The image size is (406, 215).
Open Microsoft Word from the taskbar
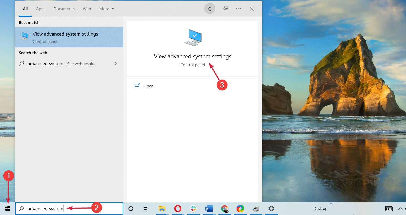(x=209, y=209)
